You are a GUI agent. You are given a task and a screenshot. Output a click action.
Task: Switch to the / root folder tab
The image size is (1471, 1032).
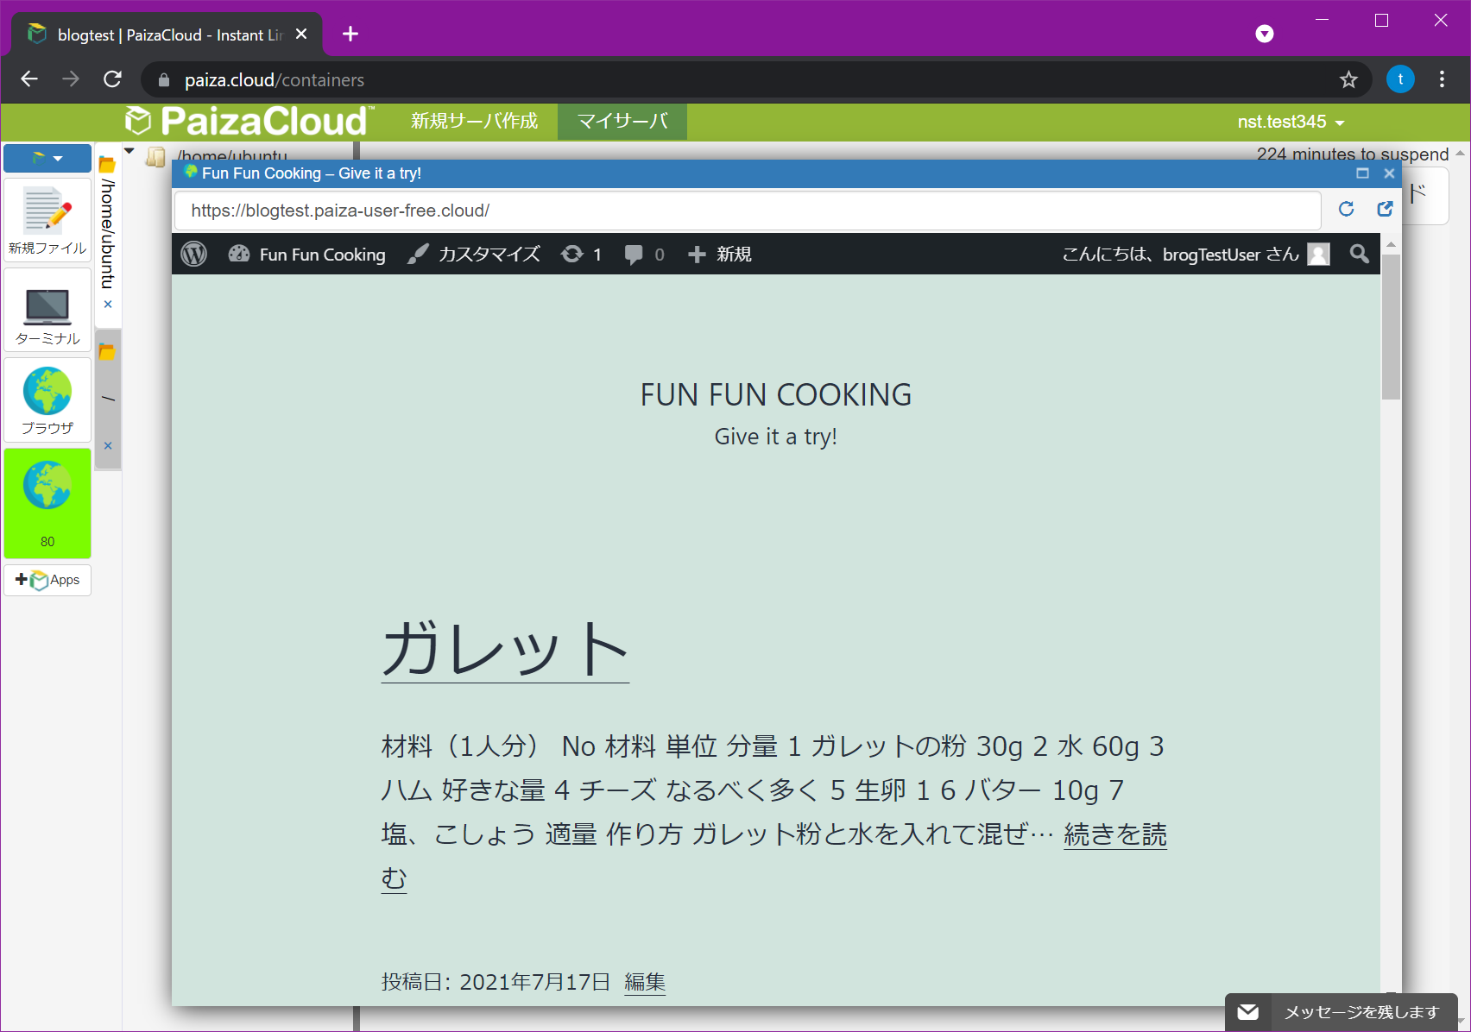click(107, 398)
